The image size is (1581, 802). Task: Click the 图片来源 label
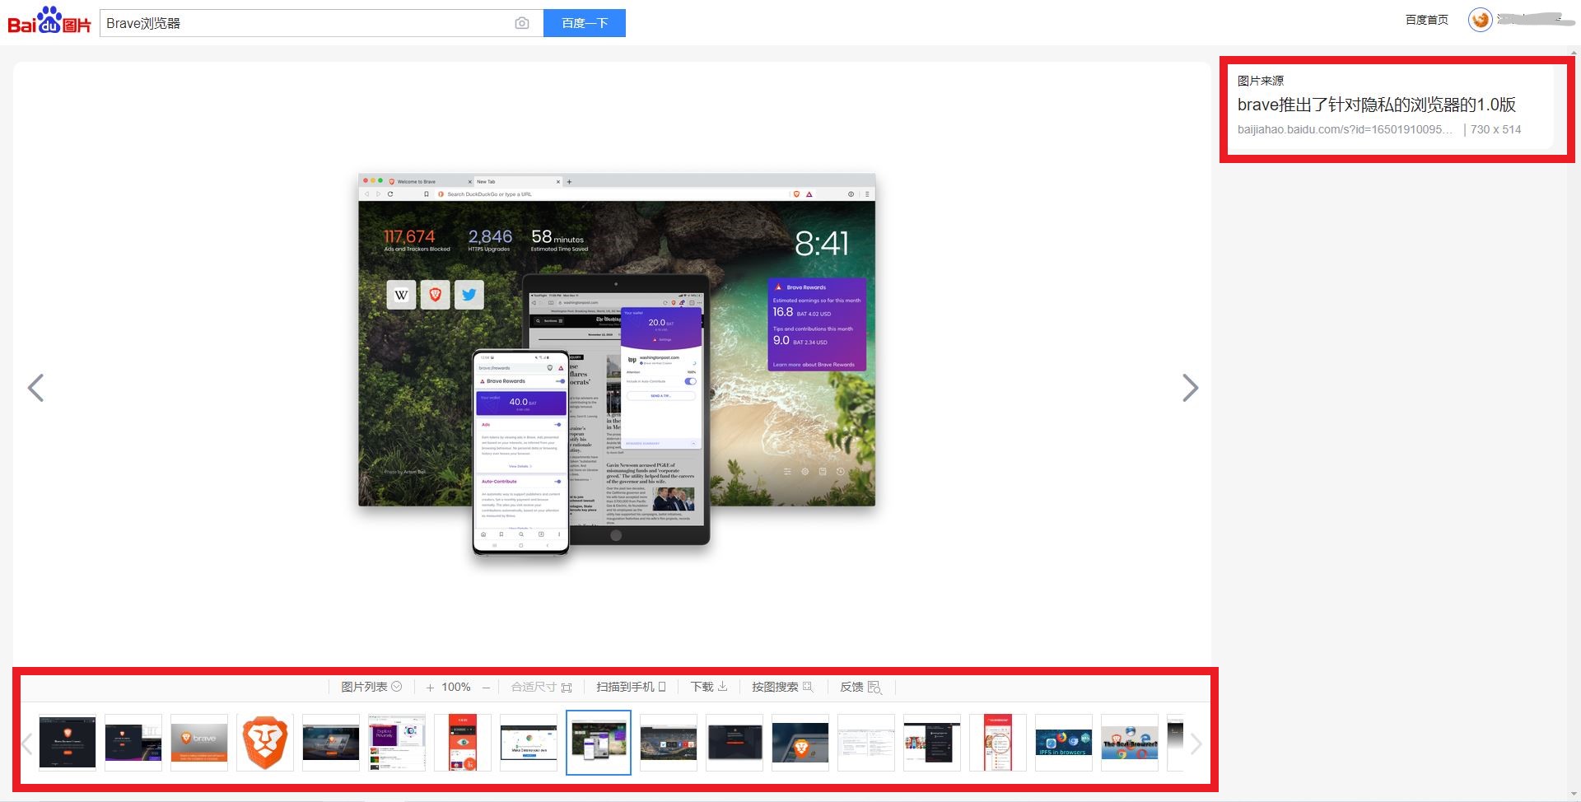(1260, 80)
